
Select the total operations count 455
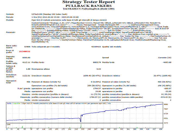28,82
